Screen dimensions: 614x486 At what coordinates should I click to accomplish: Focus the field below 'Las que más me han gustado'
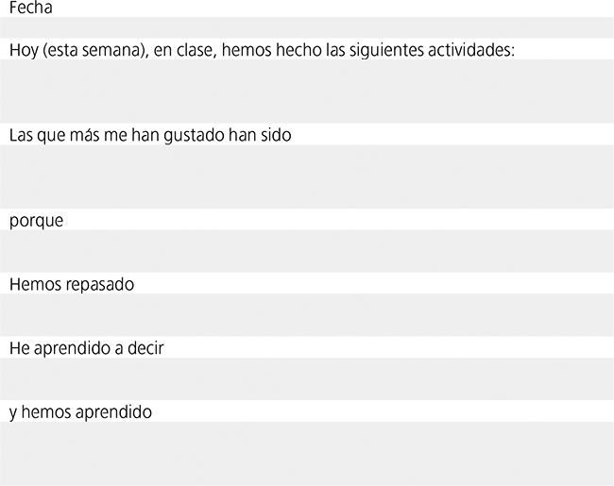307,176
